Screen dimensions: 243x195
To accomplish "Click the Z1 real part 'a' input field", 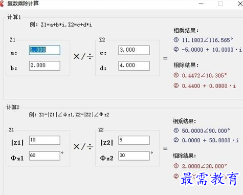I will (x=45, y=50).
